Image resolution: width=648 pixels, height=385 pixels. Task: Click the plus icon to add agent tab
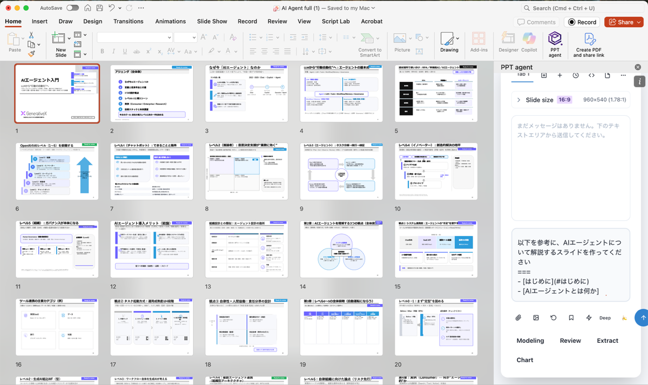(x=560, y=75)
